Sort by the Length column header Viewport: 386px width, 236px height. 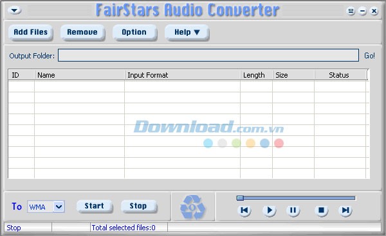257,75
